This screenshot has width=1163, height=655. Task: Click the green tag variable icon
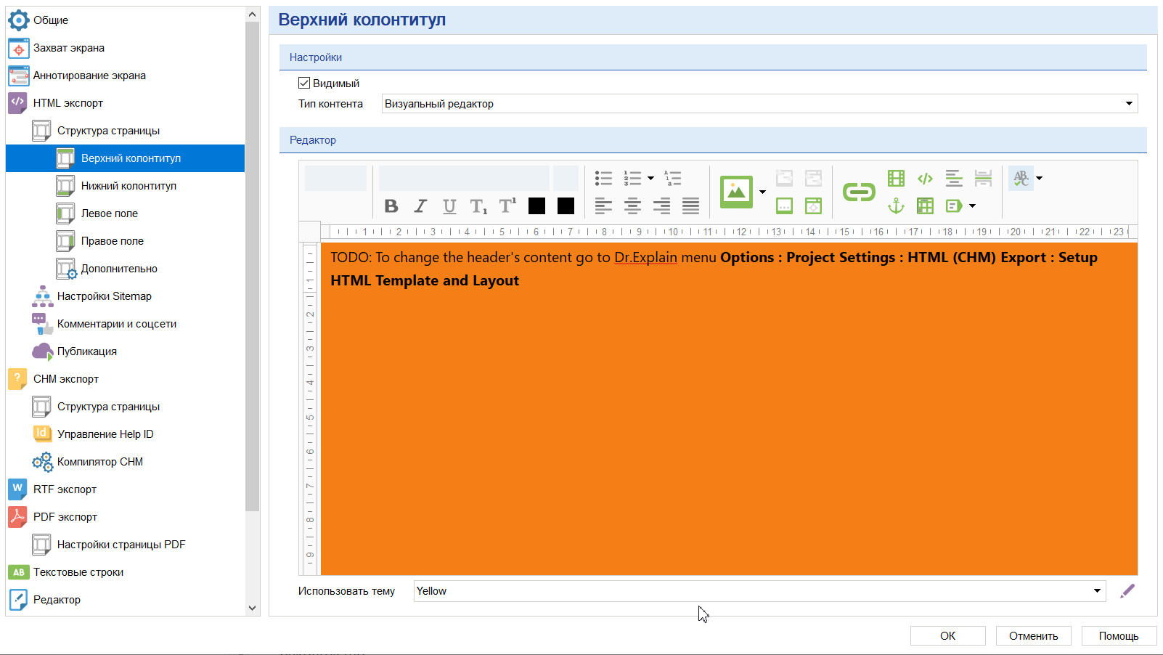954,206
